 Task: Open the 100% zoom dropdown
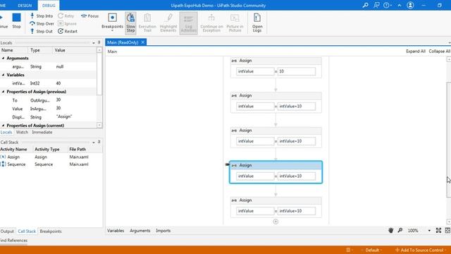coord(429,231)
